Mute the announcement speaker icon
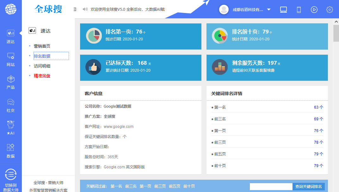The width and height of the screenshot is (339, 192). tap(85, 9)
